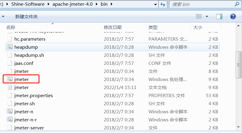This screenshot has height=133, width=242.
Task: Change the view with the view icon
Action: (x=199, y=16)
